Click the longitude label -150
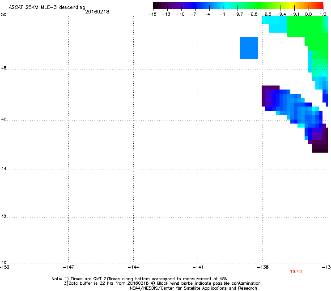Screen dimensions: 331x291 point(4,267)
